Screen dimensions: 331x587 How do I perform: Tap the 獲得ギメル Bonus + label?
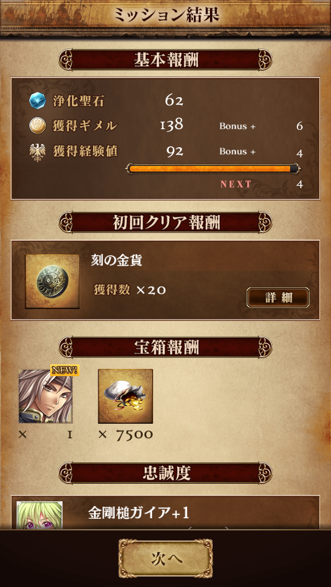coord(237,127)
